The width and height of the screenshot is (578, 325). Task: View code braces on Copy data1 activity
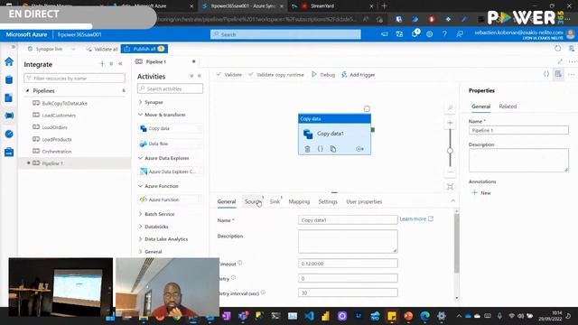[321, 149]
